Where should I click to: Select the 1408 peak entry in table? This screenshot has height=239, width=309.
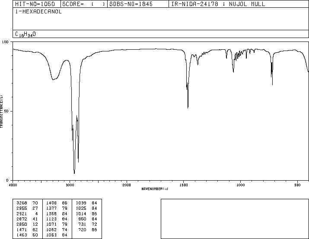coord(57,203)
